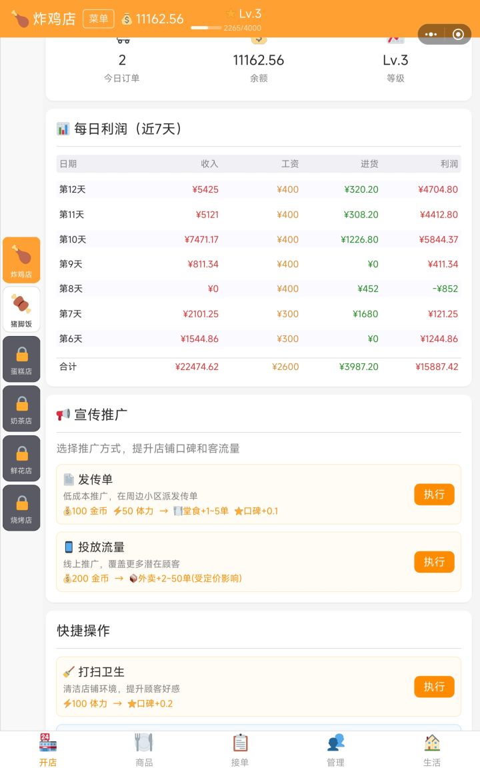Click the broom icon in 打扫卫生
The width and height of the screenshot is (480, 768).
coord(69,671)
